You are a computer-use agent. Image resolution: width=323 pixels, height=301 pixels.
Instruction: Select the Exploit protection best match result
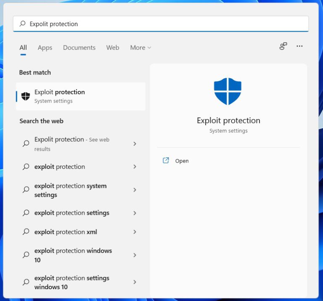(x=81, y=96)
